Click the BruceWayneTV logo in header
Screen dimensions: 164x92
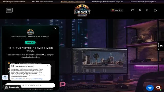(x=82, y=10)
